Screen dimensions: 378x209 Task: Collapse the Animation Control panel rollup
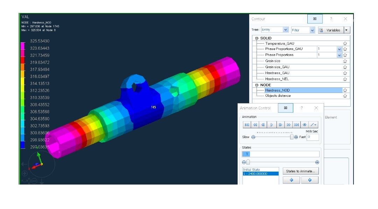(x=286, y=108)
